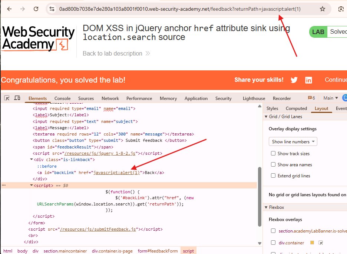Go back with the browser back arrow
The width and height of the screenshot is (347, 254).
point(9,9)
